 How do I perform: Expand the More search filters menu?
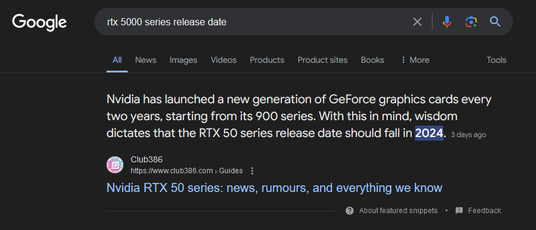point(414,60)
